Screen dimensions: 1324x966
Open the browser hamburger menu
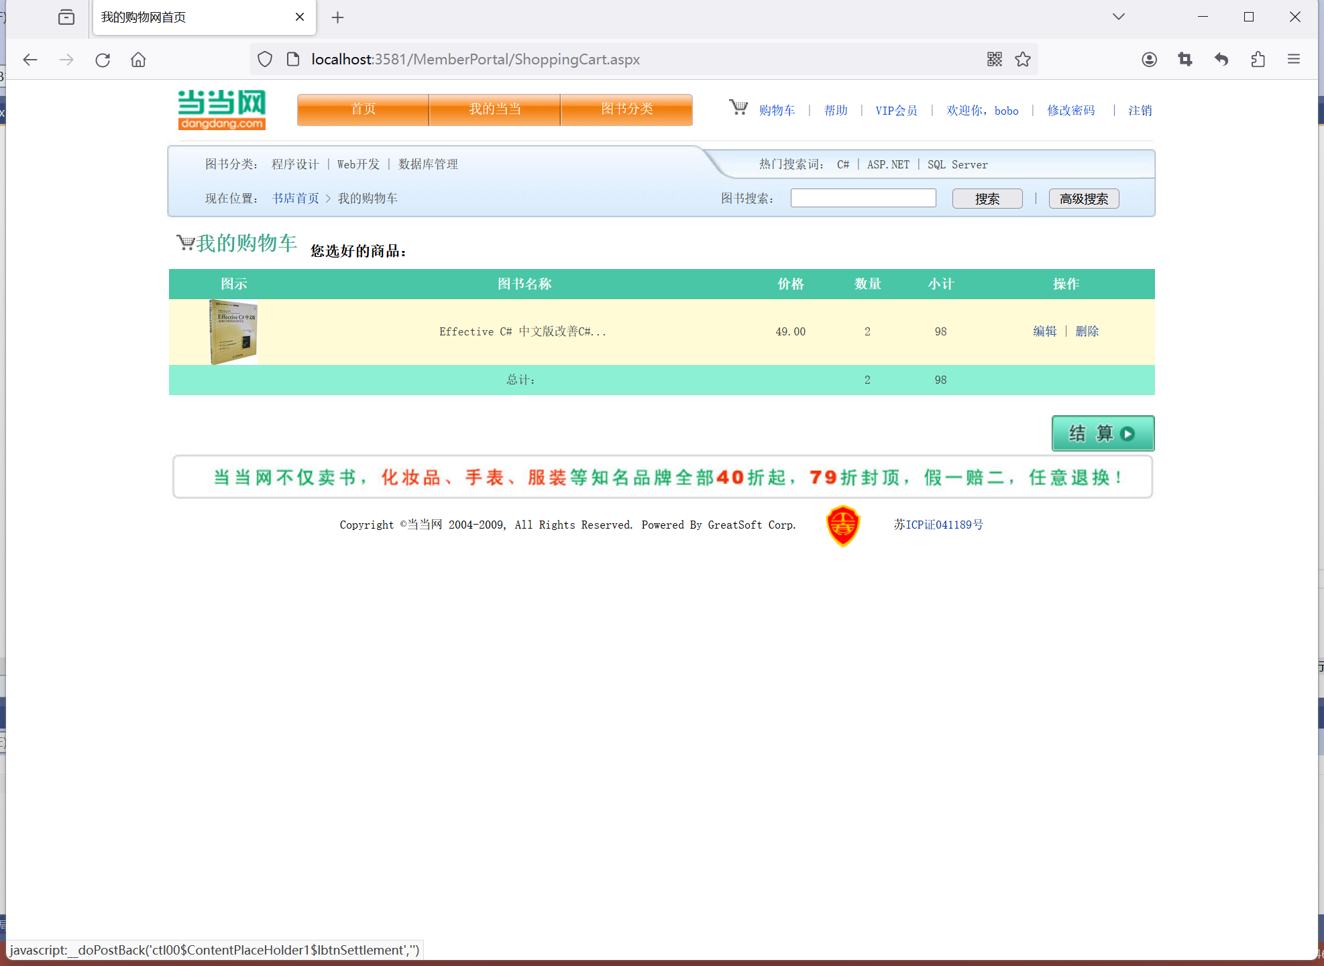1294,59
